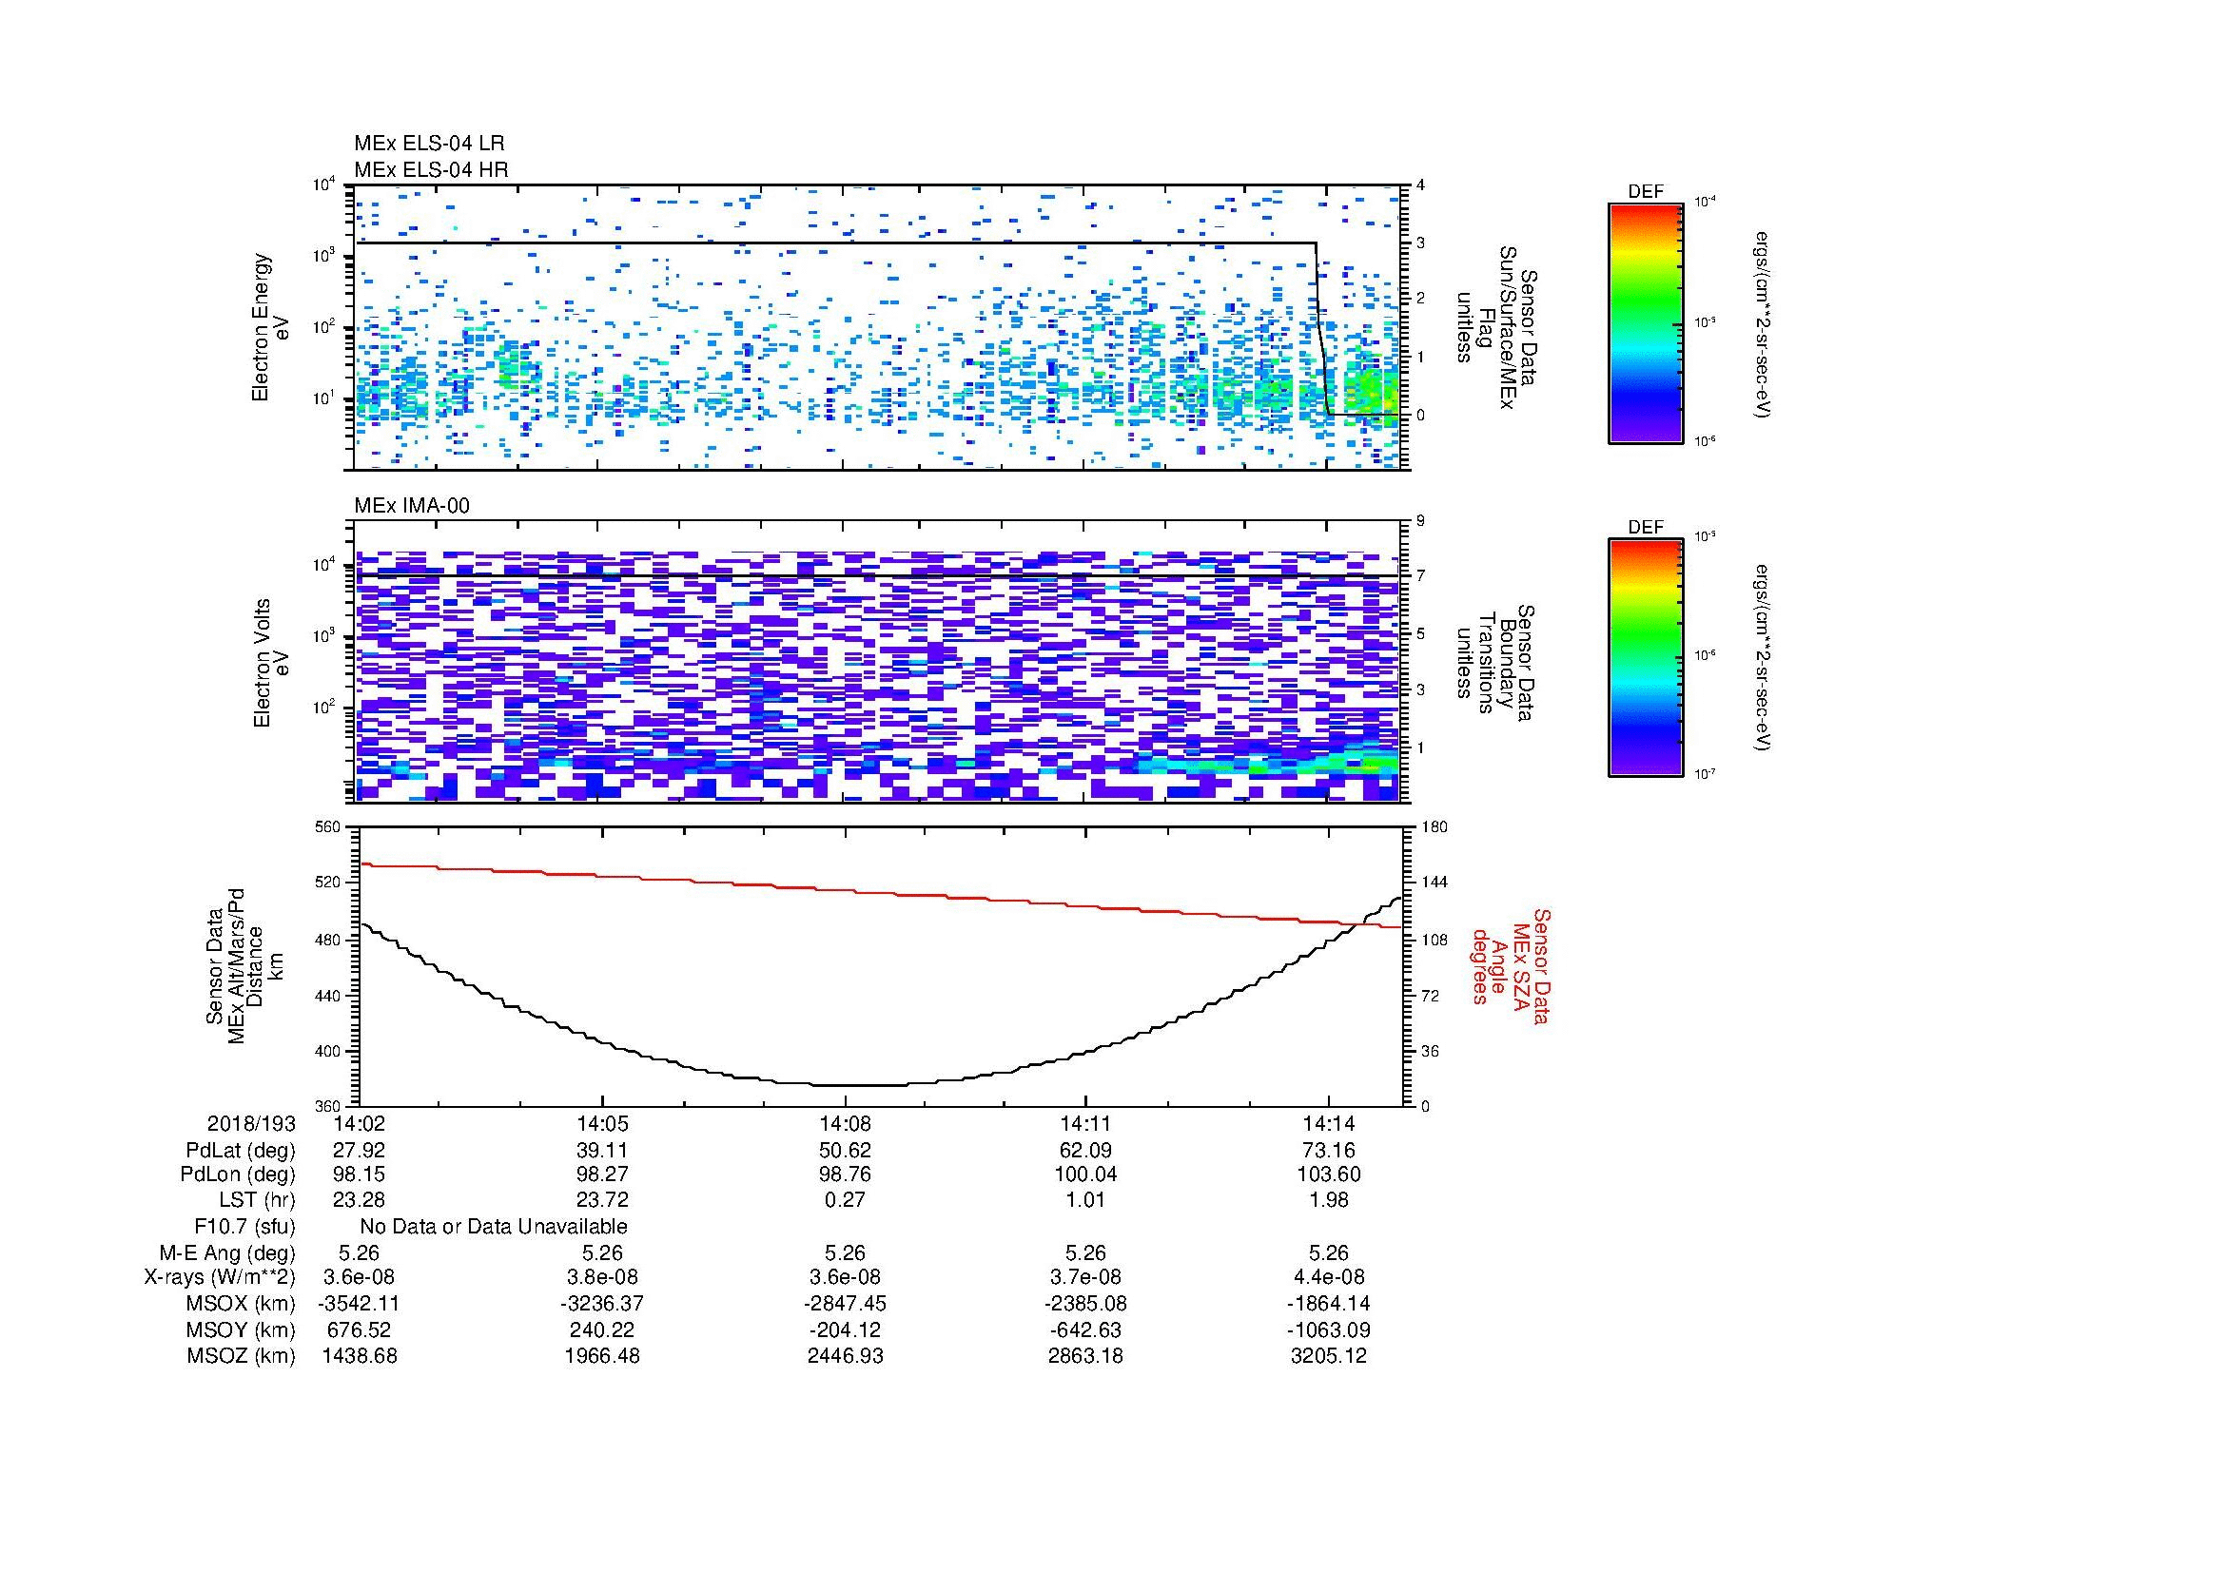Screen dimensions: 2225x1572
Task: Click the 'Electron Volts eV' axis label
Action: coord(271,663)
